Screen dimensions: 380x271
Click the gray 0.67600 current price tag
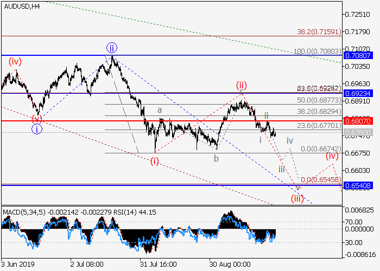click(357, 132)
